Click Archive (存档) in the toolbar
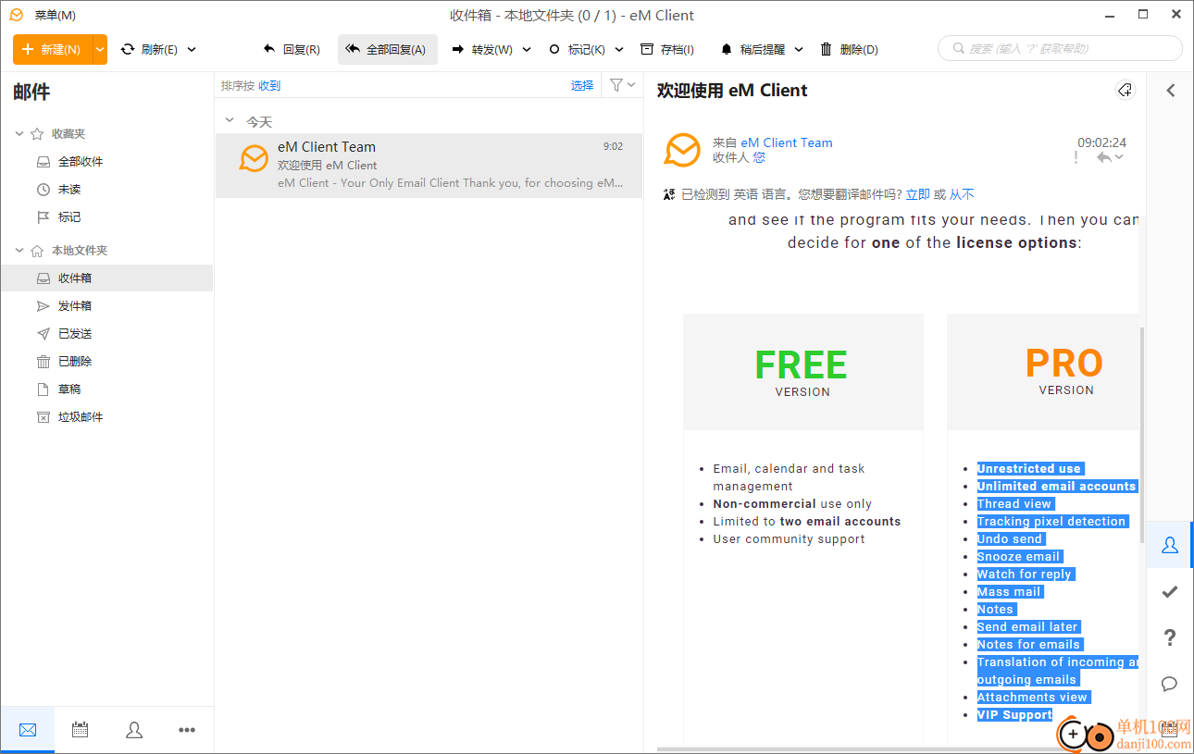 667,50
